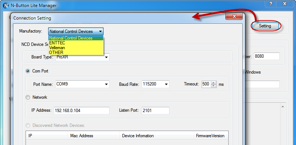Sort by Device Infomation column header
Screen dimensions: 296x145
pos(157,135)
